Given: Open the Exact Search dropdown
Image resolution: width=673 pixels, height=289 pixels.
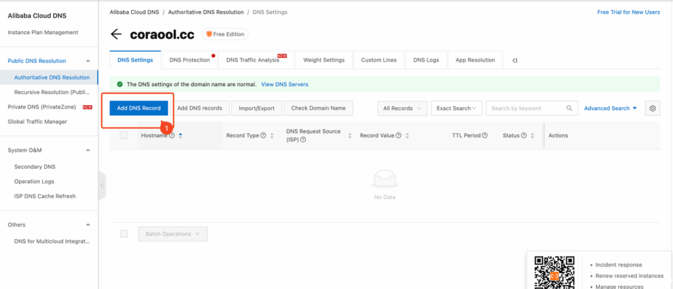Looking at the screenshot, I should click(457, 108).
